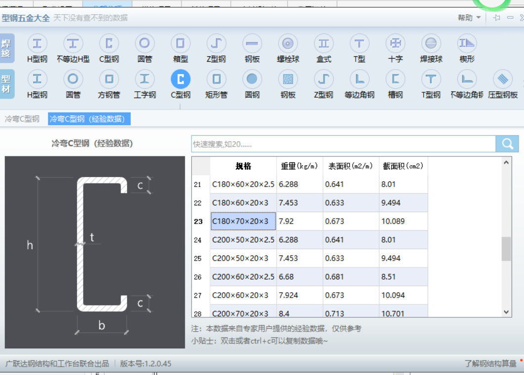Select cell C180×70×20×3
Screen dimensions: 524x375
pos(243,221)
